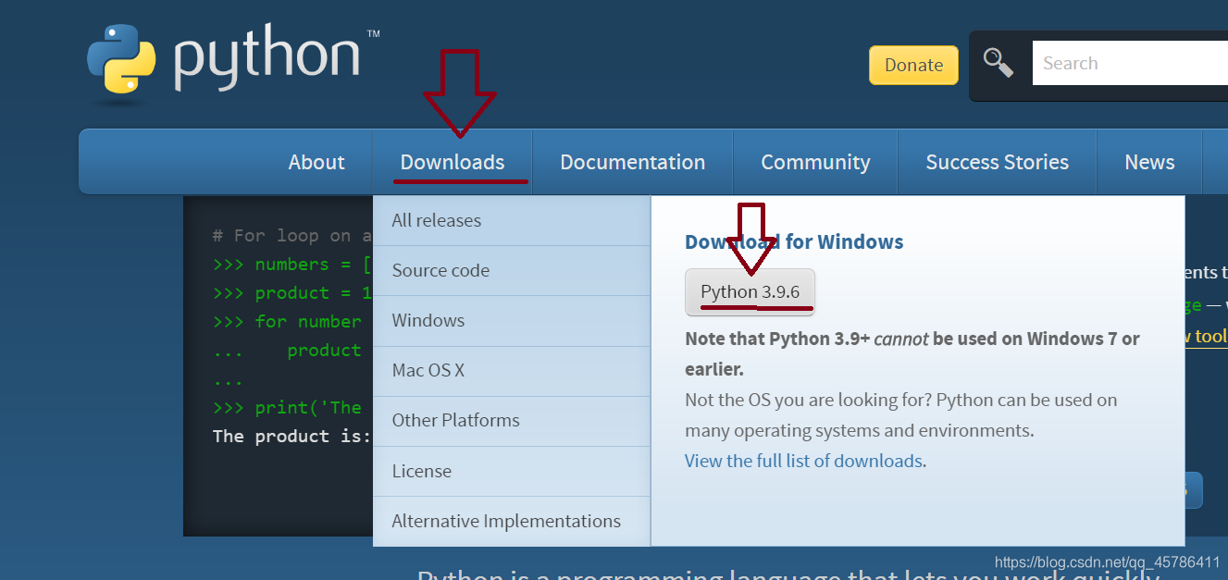The image size is (1228, 580).
Task: Select Source code in Downloads dropdown
Action: pyautogui.click(x=512, y=270)
